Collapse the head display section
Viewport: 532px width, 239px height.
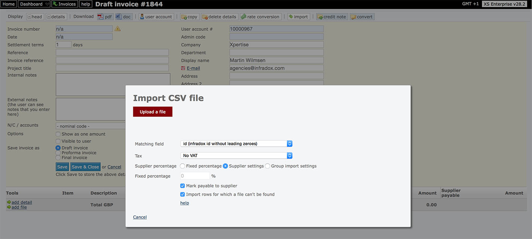[x=35, y=17]
